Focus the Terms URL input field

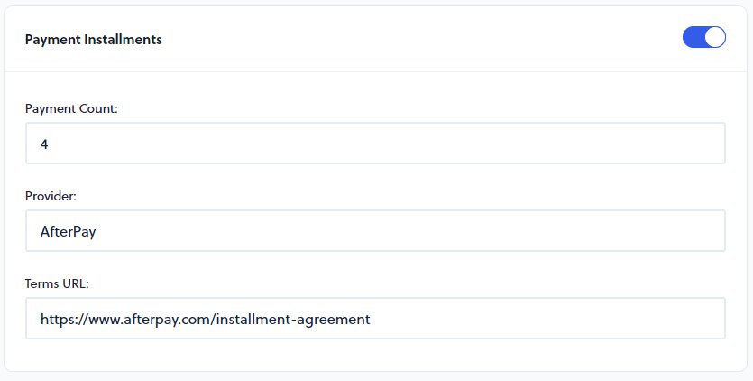pos(375,319)
